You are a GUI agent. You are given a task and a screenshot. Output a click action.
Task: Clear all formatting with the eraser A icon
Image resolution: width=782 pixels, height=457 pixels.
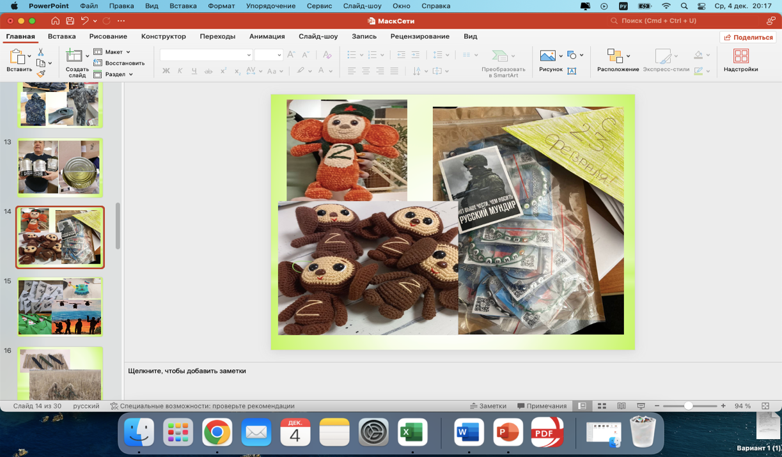pyautogui.click(x=327, y=55)
